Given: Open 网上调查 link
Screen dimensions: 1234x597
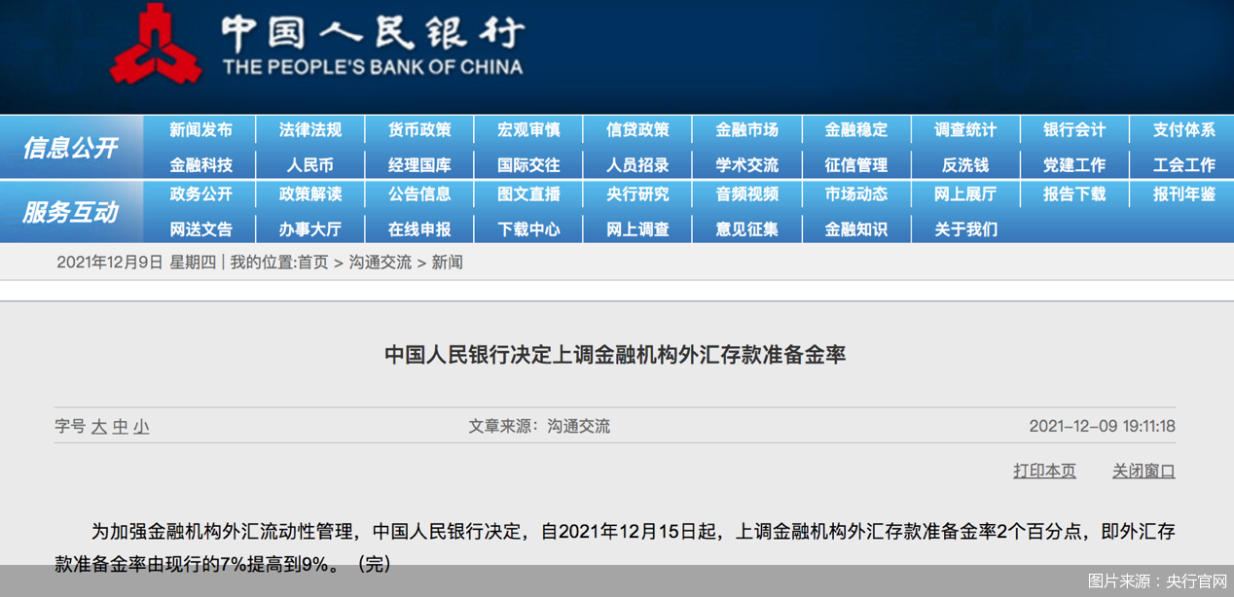Looking at the screenshot, I should (637, 229).
